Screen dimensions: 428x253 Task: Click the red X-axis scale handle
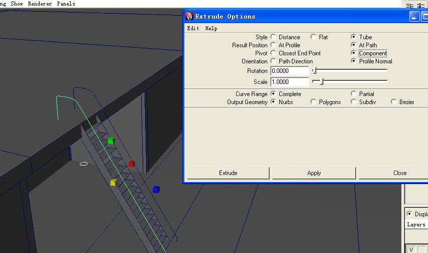[x=132, y=164]
